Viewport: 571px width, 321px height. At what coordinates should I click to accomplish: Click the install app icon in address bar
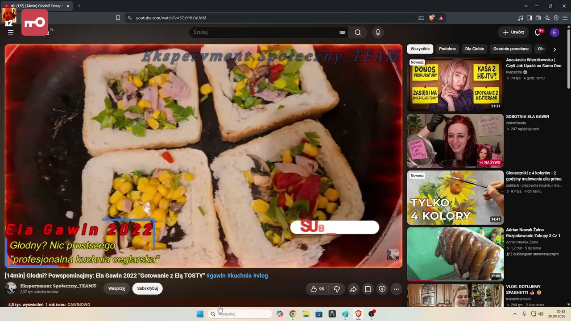click(x=421, y=18)
